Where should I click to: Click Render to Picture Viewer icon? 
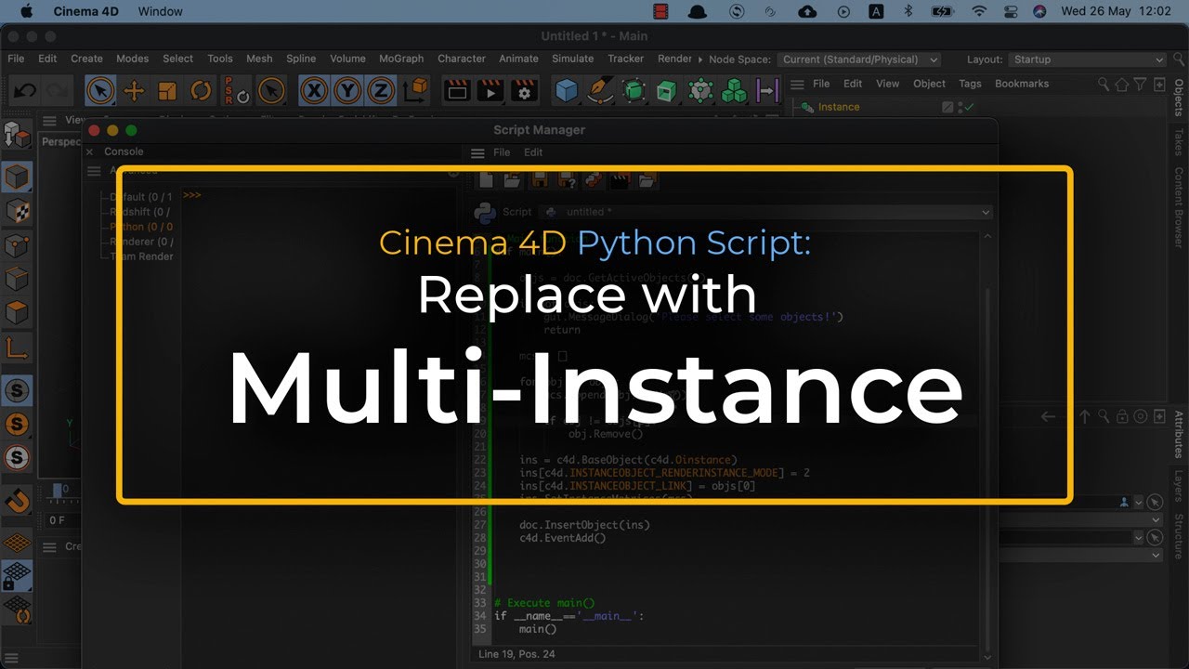(x=490, y=91)
